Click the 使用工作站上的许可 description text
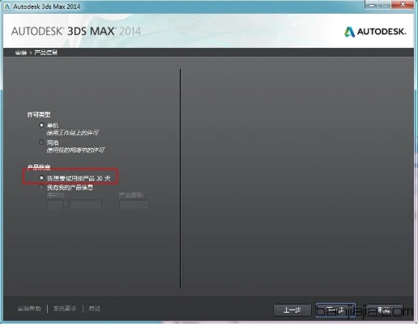The image size is (418, 324). [73, 133]
